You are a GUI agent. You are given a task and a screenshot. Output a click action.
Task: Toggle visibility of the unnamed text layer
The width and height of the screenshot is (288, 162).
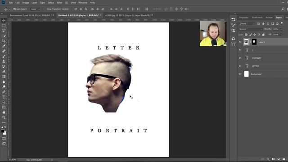(x=240, y=50)
